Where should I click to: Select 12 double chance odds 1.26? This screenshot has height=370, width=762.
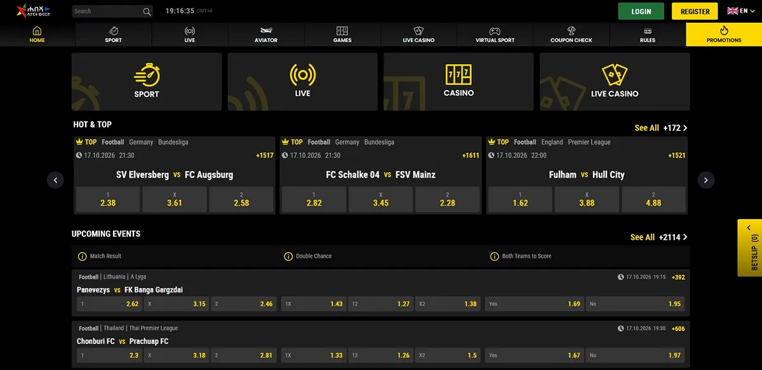click(x=381, y=355)
